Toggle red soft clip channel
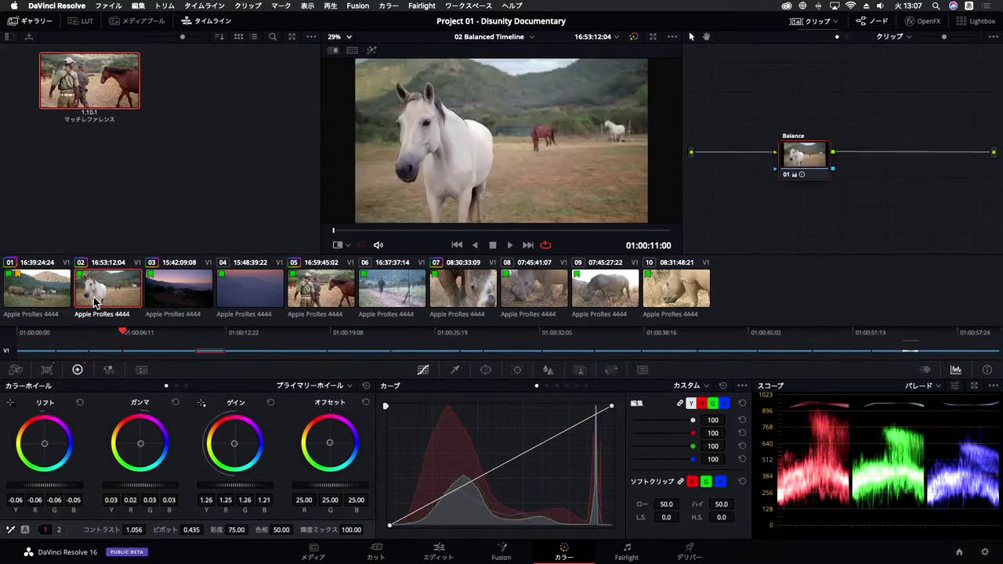The height and width of the screenshot is (564, 1003). click(693, 481)
